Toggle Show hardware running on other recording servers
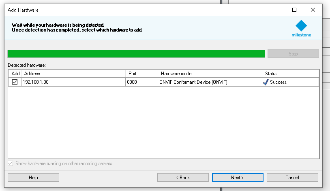This screenshot has height=191, width=330. (11, 163)
